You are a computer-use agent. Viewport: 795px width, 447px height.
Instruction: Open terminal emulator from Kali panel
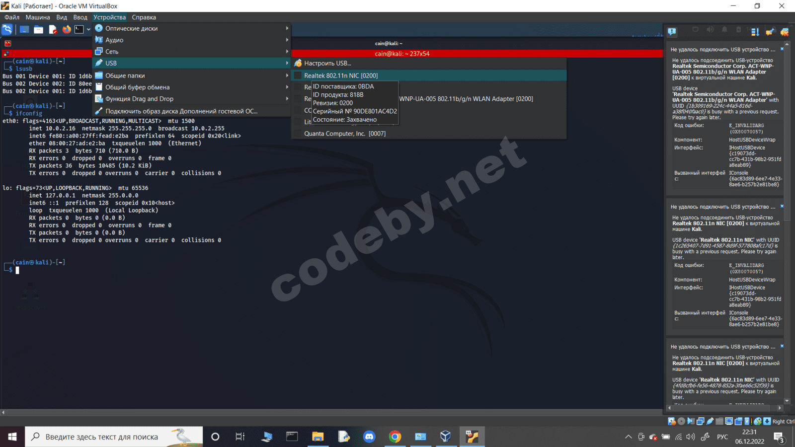[79, 30]
